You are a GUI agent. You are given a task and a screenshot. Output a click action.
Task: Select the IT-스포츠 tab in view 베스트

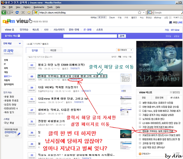175,97
